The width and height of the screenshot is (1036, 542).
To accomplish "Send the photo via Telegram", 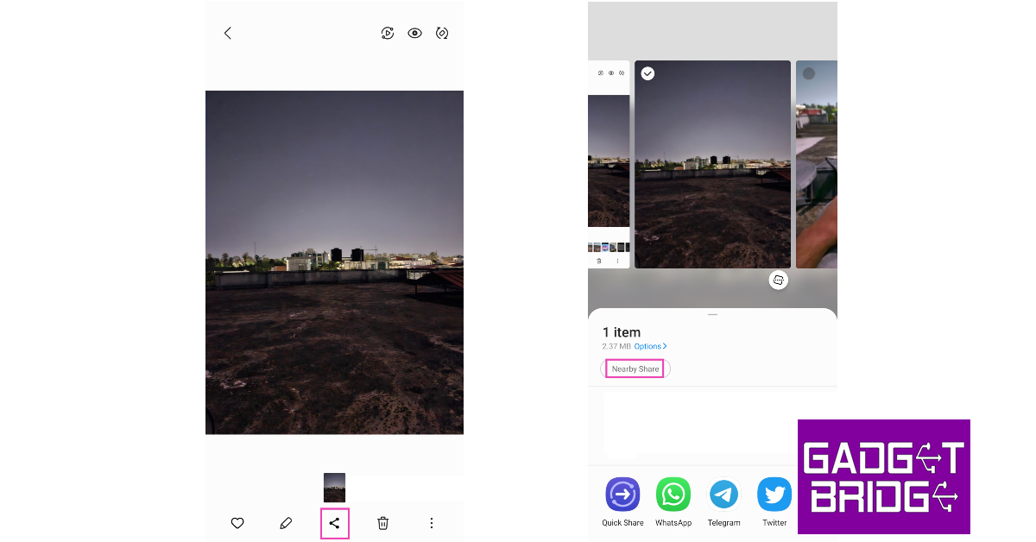I will point(723,495).
